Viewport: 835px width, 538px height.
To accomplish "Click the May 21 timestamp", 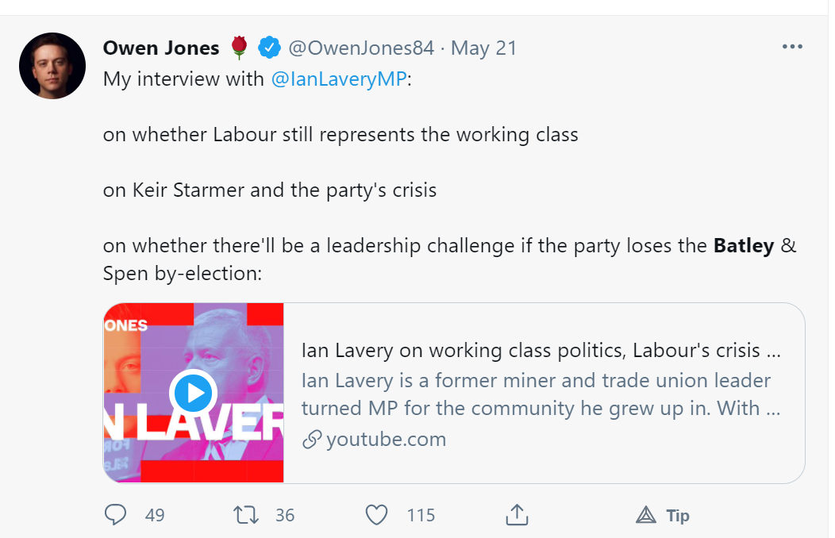I will pyautogui.click(x=484, y=48).
